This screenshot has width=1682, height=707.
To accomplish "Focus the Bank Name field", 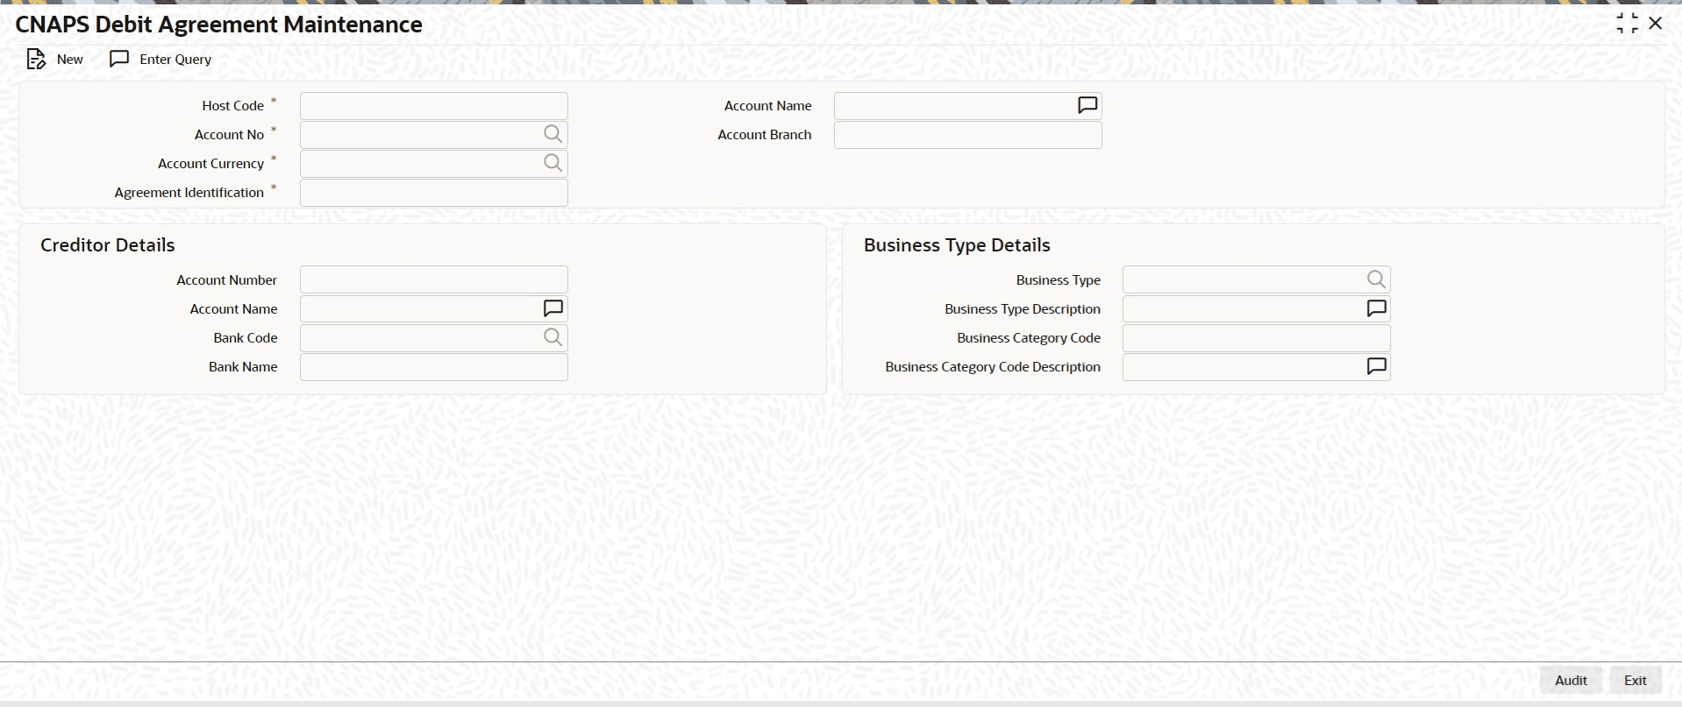I will pos(434,367).
